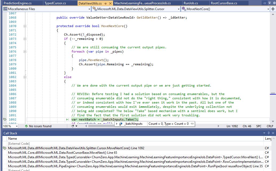Collapse the code block at line 1070
Screen dimensions: 276x171
tap(25, 26)
